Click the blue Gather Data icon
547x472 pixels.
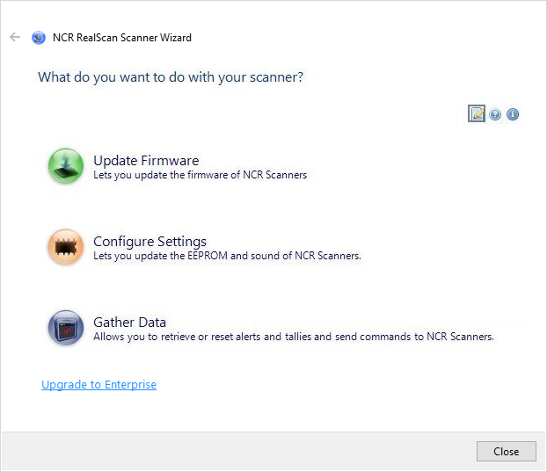click(x=65, y=328)
